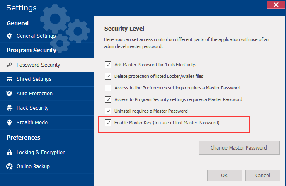Click the Hack Security spy icon
The image size is (286, 186).
click(10, 108)
